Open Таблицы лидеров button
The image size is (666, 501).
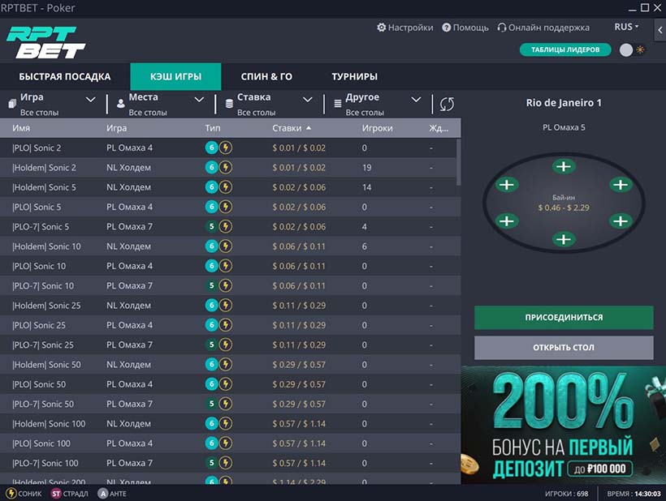[565, 49]
